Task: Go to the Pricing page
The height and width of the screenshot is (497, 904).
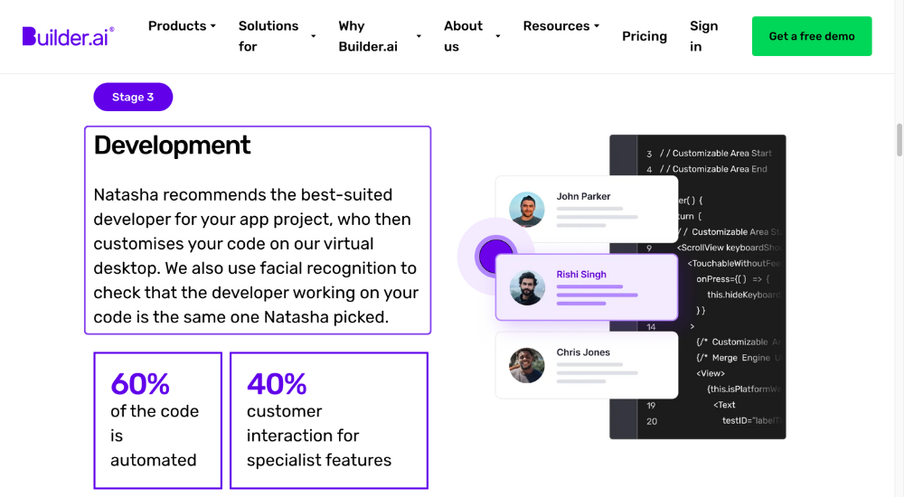Action: point(644,36)
